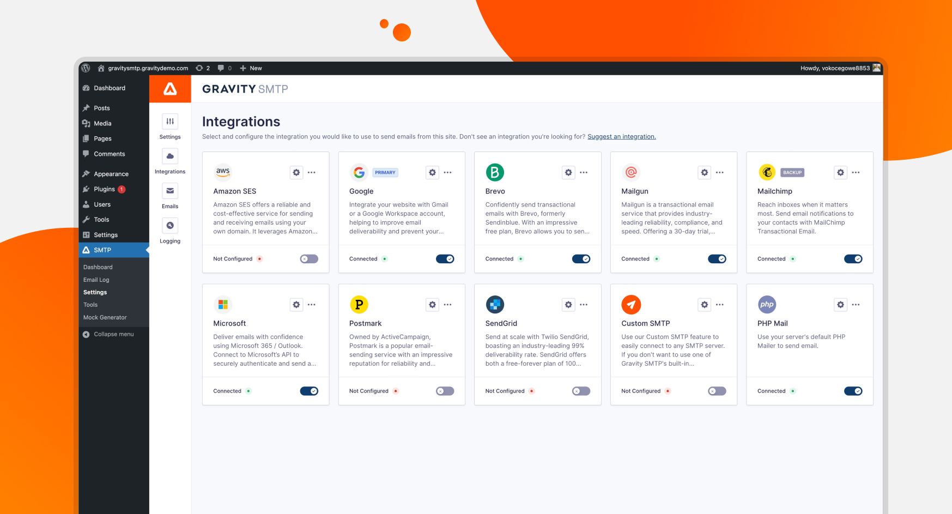
Task: Click the BACKUP badge on Mailchimp
Action: point(792,172)
